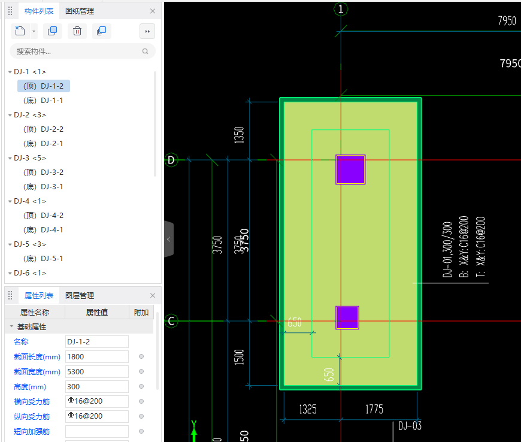Select the (底) DJ-5-1 item
The image size is (521, 442).
(x=43, y=259)
